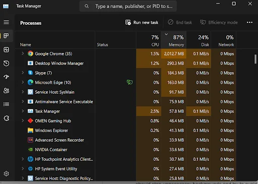Viewport: 258px width, 184px height.
Task: Expand Antimalware Service Executable
Action: (x=23, y=101)
